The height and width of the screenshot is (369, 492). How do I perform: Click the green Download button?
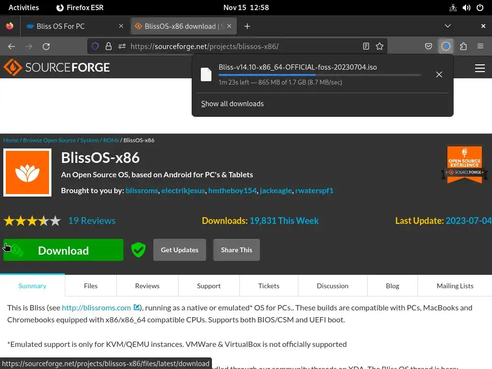click(63, 250)
